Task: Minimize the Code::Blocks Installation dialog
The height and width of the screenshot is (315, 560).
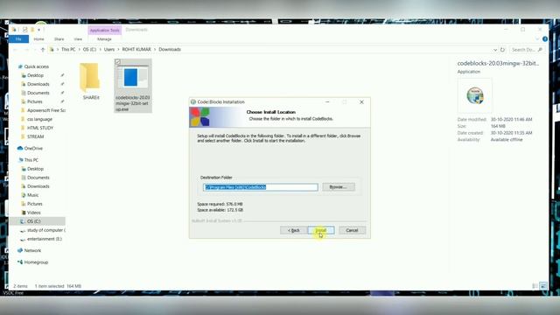Action: [327, 102]
